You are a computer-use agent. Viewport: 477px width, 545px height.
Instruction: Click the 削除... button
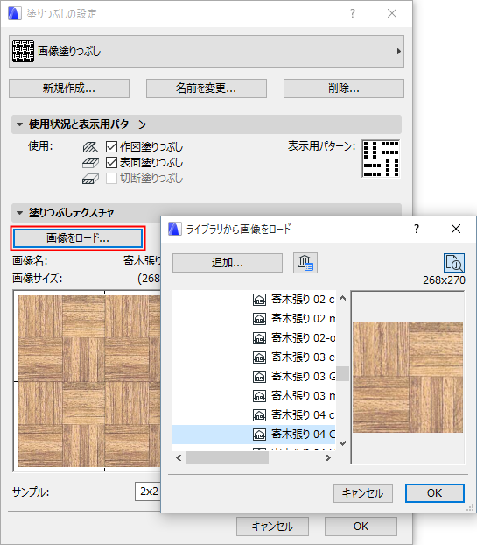coord(344,88)
